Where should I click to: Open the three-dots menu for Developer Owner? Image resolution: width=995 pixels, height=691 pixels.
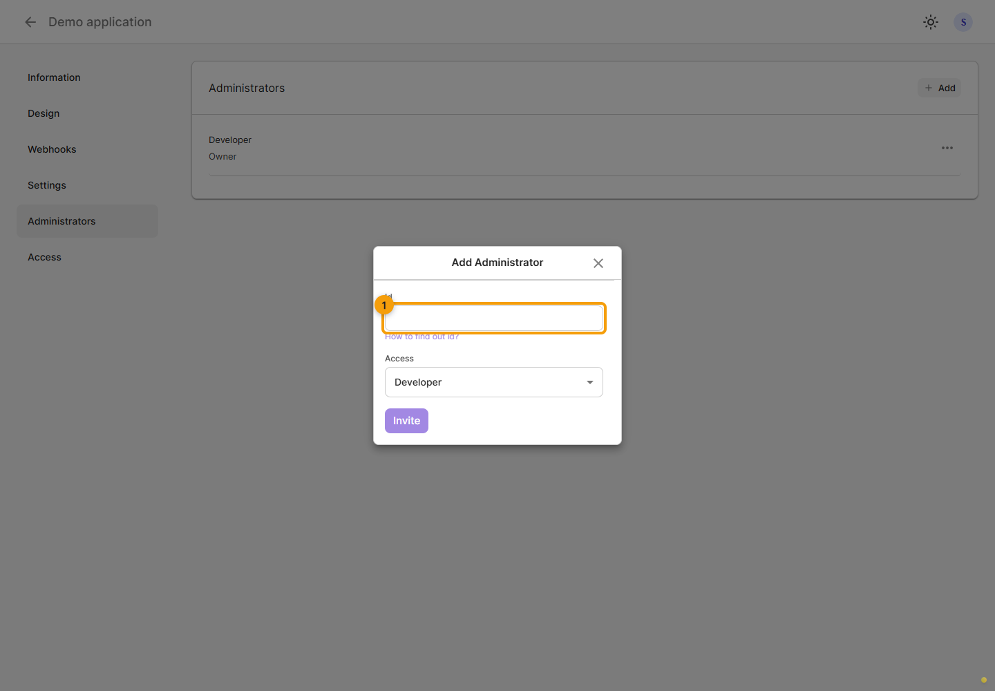(947, 148)
